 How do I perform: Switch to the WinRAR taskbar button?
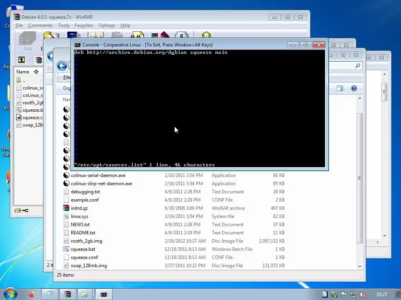pos(68,295)
